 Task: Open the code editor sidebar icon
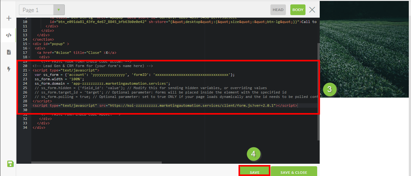coord(9,35)
